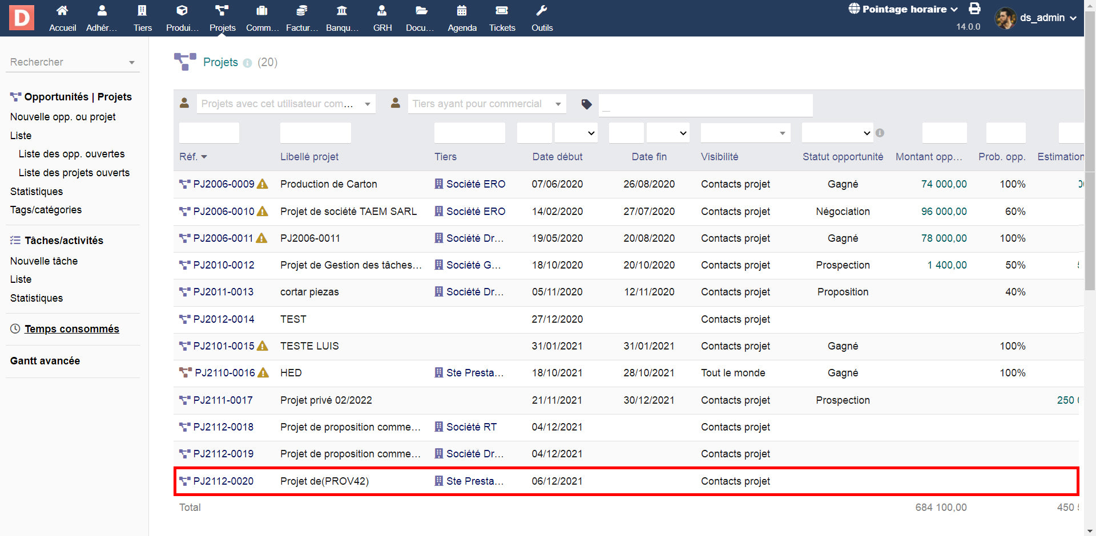Open the Pointage horaire dropdown

(903, 9)
